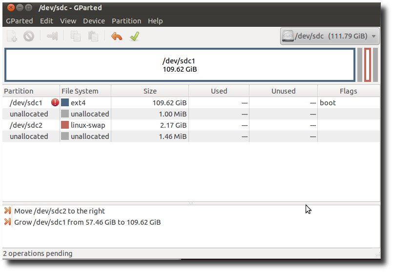Open the Help menu

pos(155,21)
